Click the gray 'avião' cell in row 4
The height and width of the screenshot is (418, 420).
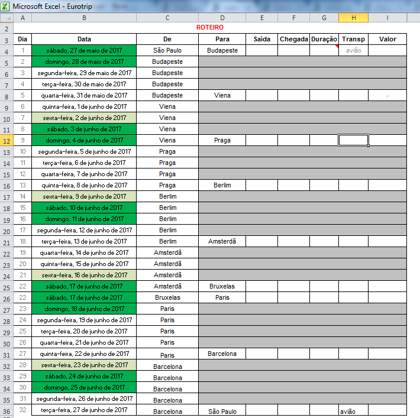354,50
